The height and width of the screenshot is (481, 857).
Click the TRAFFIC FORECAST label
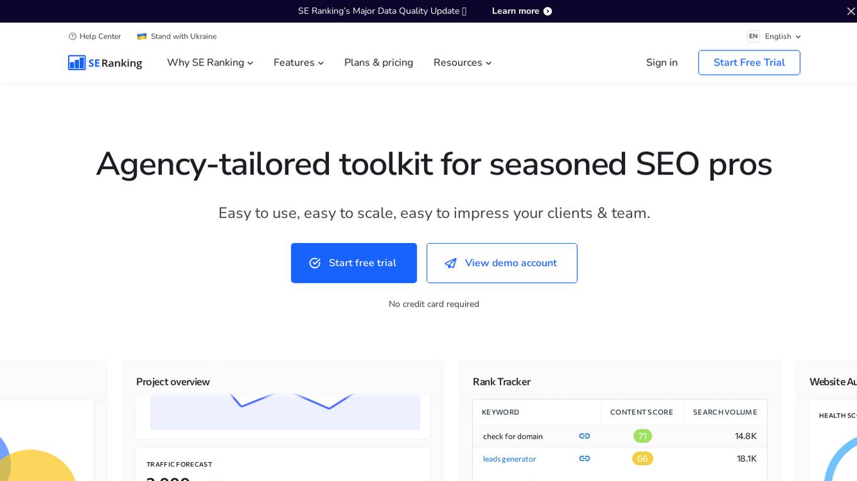(x=179, y=465)
